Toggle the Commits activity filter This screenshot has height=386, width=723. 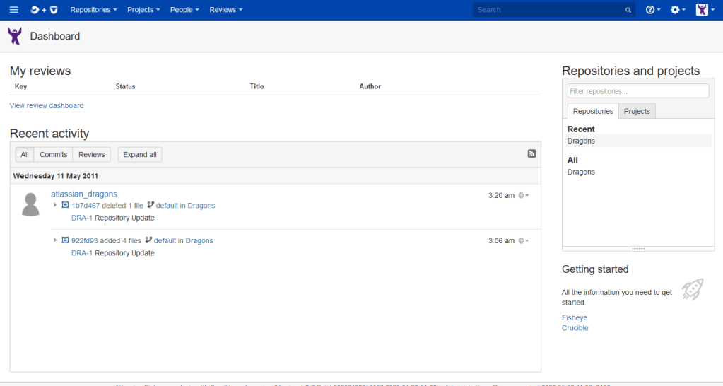point(53,155)
